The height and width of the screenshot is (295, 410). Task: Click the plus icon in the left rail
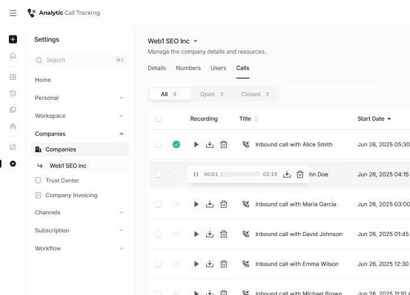pyautogui.click(x=13, y=40)
